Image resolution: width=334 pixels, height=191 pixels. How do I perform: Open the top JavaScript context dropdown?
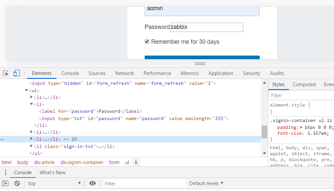click(x=55, y=183)
